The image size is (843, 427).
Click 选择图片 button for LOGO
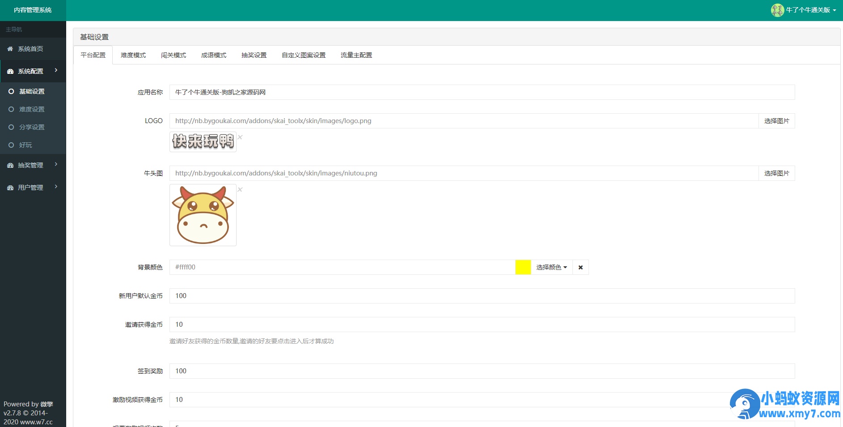tap(776, 121)
